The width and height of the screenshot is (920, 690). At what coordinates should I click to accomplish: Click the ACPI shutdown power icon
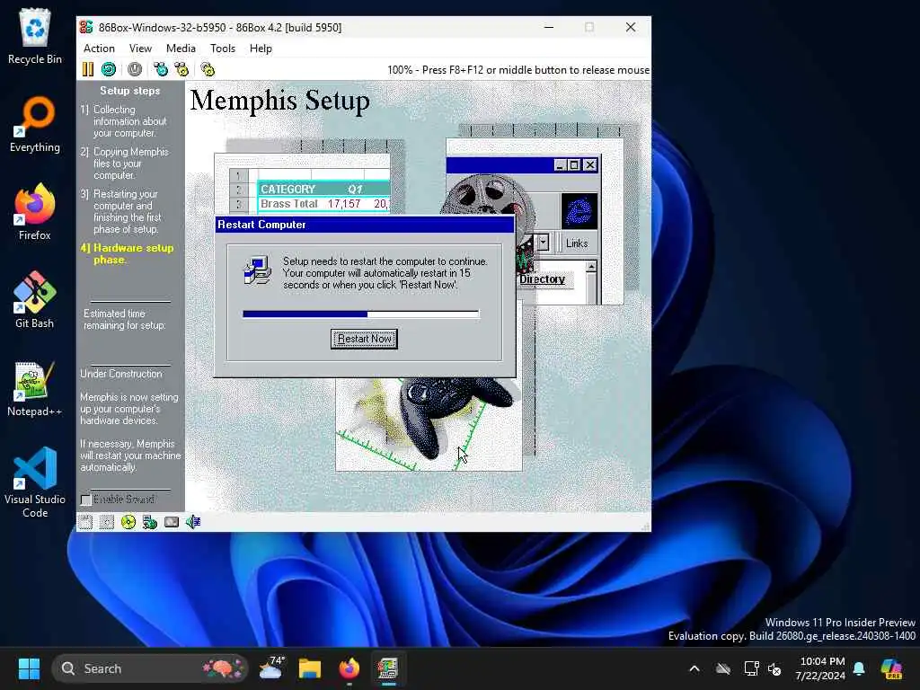[135, 69]
